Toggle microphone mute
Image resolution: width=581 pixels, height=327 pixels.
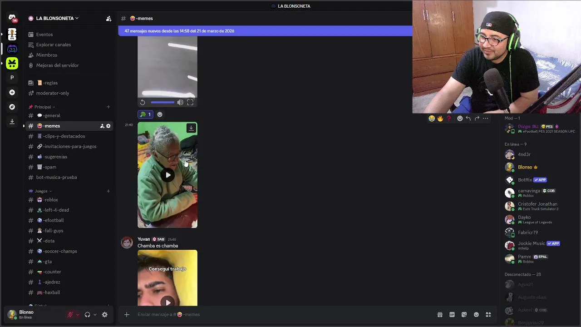[x=70, y=314]
